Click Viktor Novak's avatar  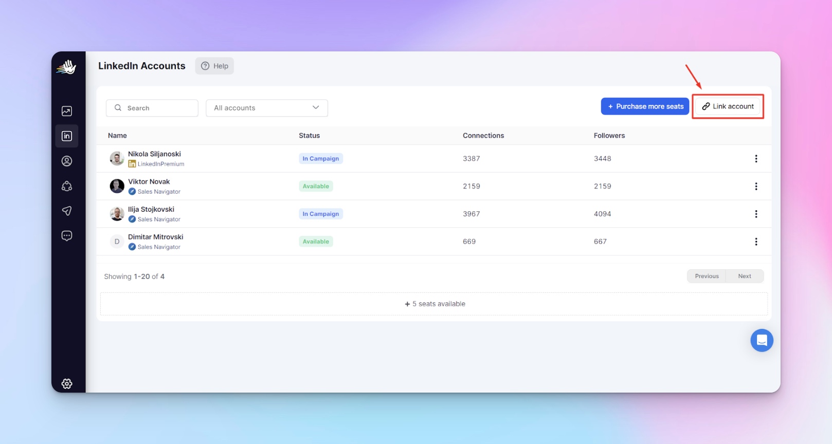click(117, 186)
